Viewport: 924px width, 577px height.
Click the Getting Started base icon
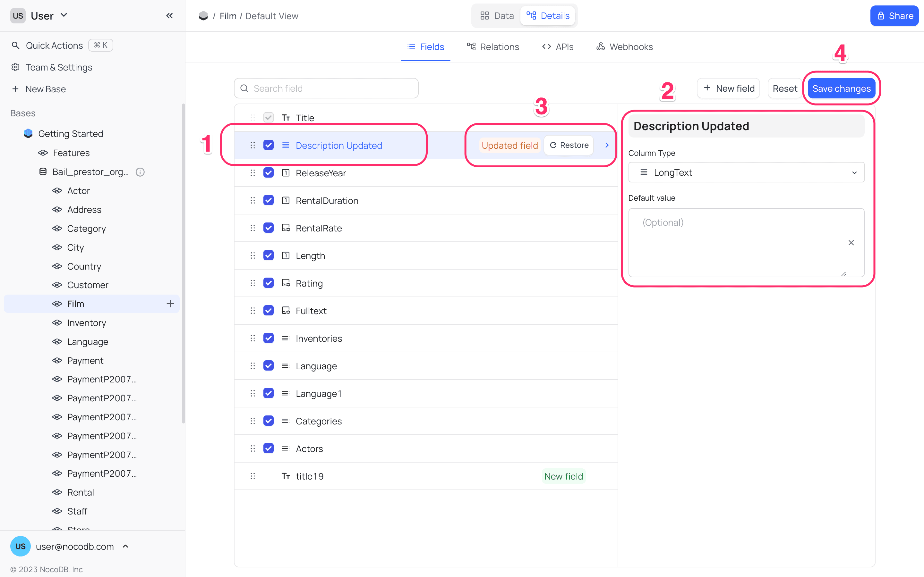pyautogui.click(x=28, y=134)
